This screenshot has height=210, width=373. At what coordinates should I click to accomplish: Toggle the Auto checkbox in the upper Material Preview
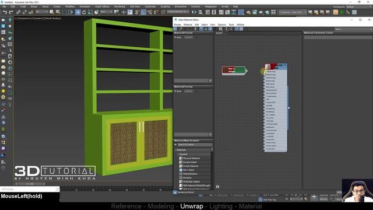175,37
